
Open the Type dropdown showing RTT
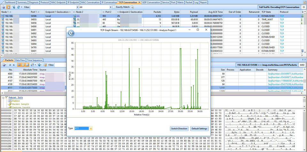(91, 128)
